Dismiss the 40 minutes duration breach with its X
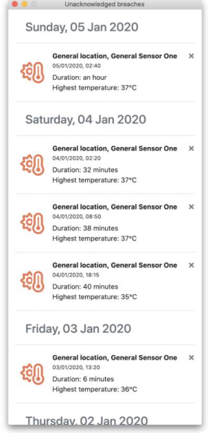210x433 pixels. click(x=191, y=265)
